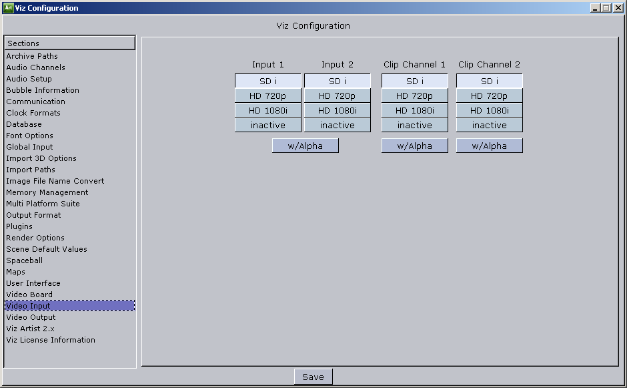Select HD 1080i for Clip Channel 2
The width and height of the screenshot is (627, 388).
tap(489, 111)
